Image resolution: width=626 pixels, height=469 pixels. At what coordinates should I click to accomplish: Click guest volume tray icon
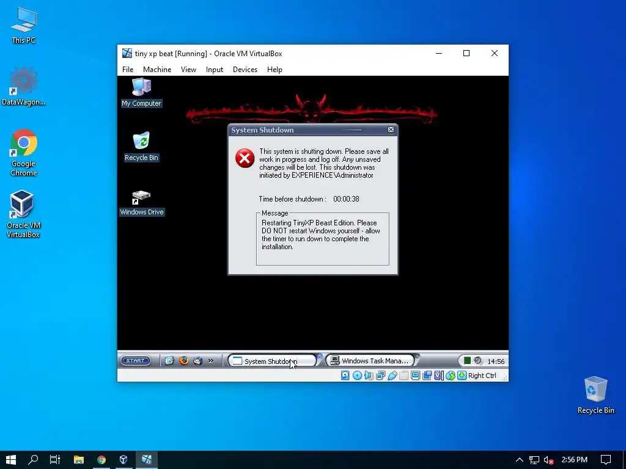click(478, 360)
